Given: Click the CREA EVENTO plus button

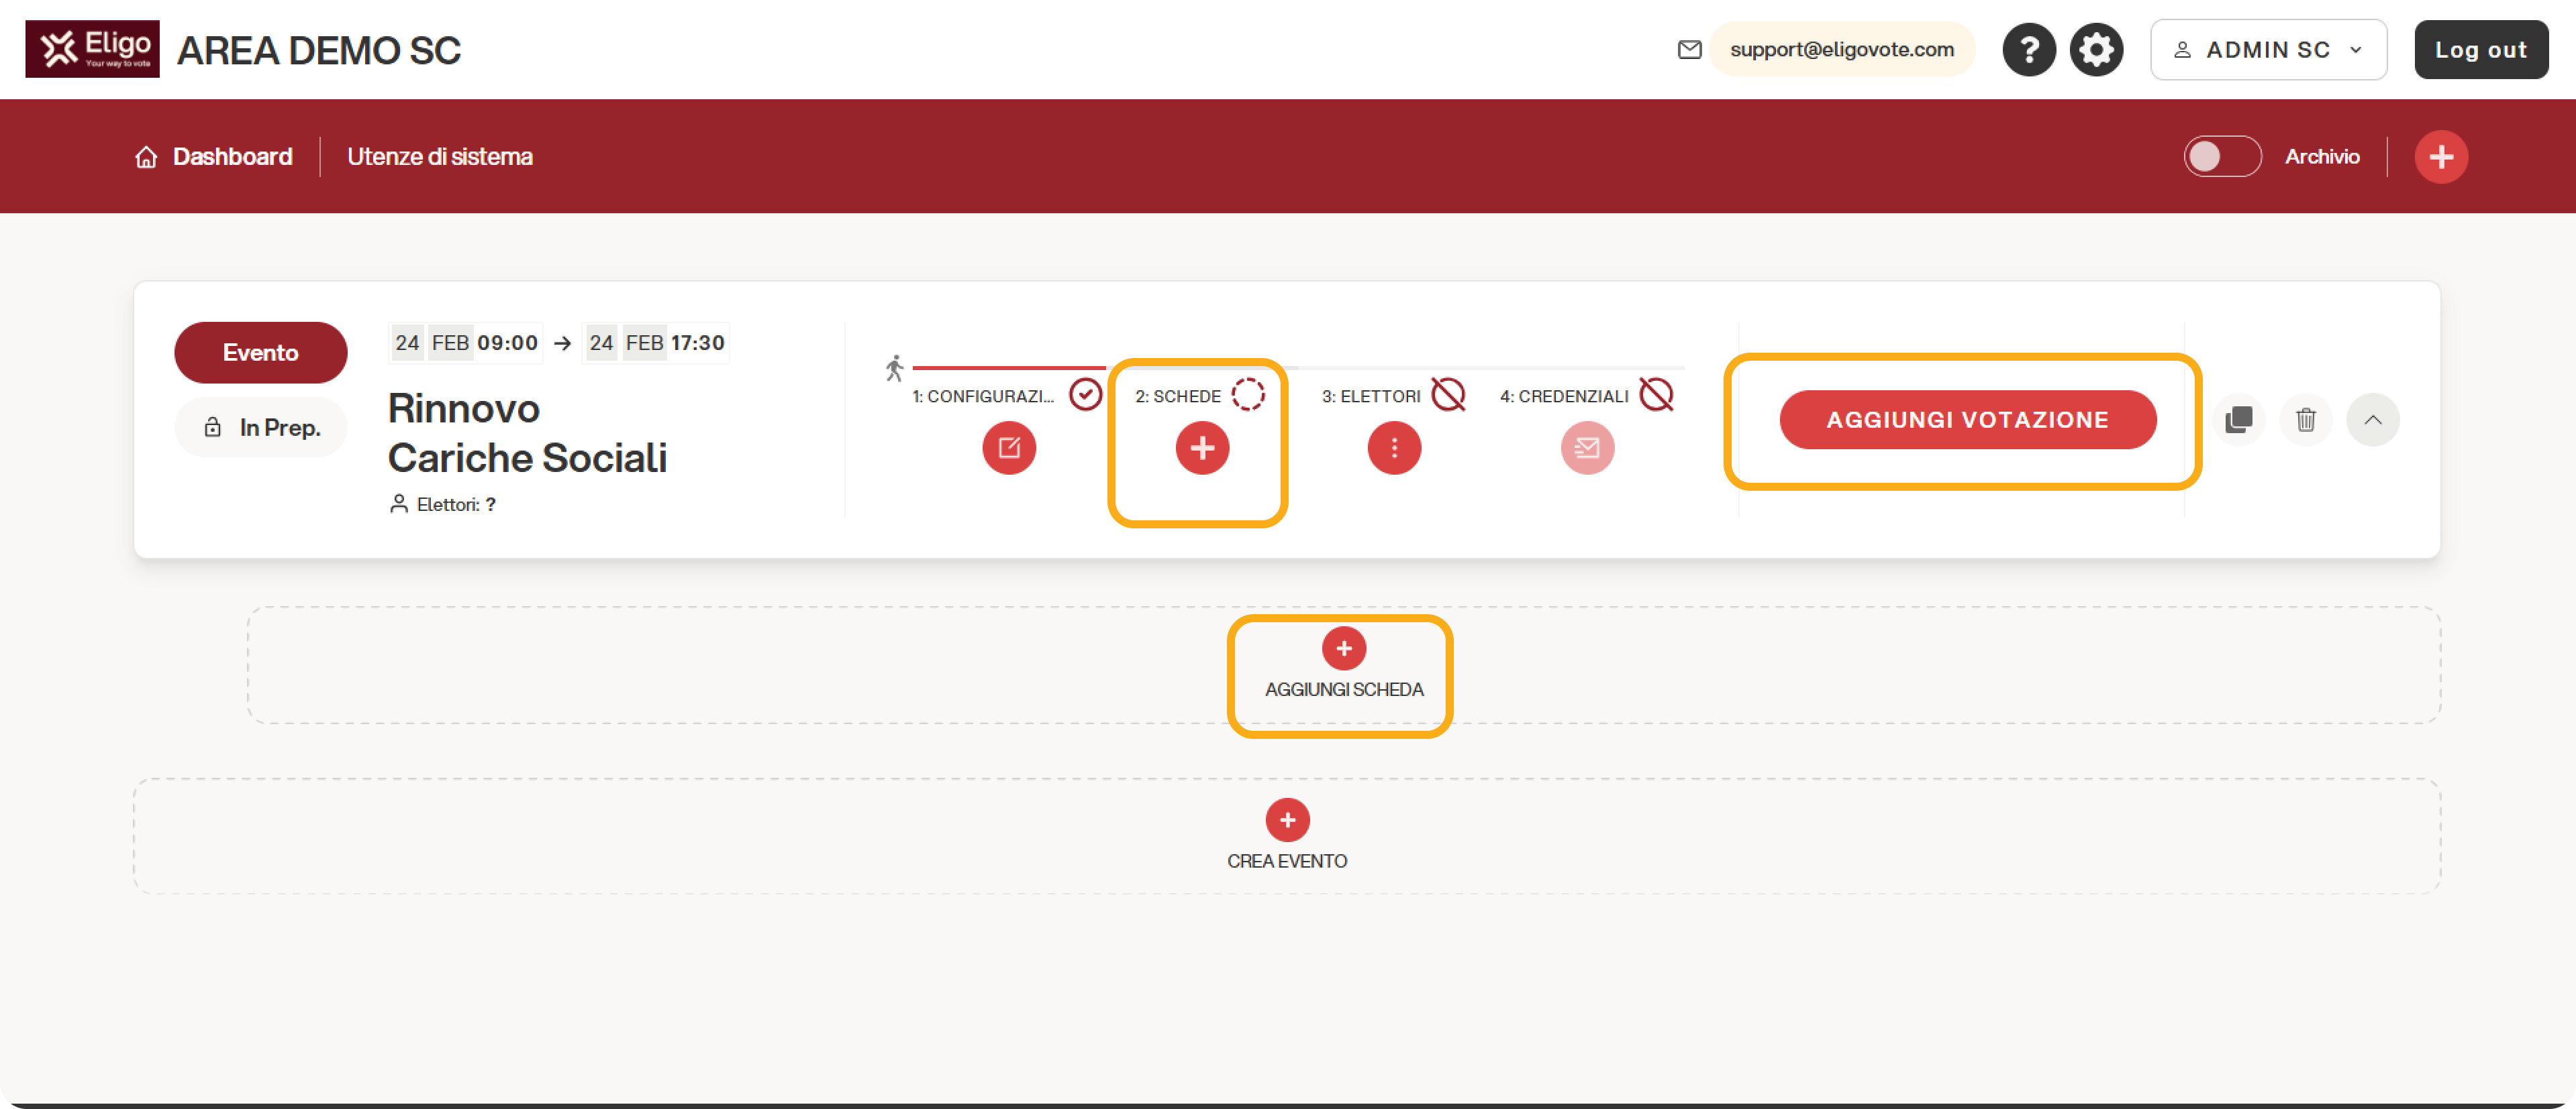Looking at the screenshot, I should coord(1286,820).
